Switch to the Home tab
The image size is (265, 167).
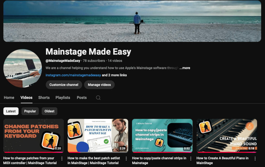point(9,98)
